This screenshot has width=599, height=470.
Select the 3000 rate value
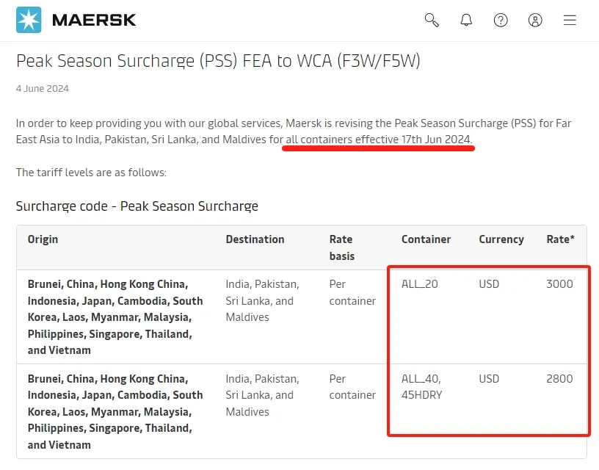559,284
